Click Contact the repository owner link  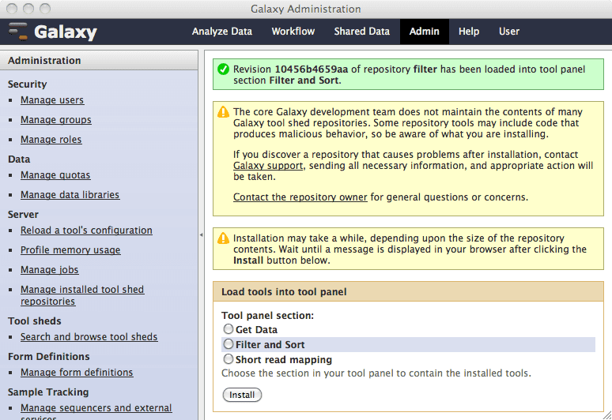pos(300,197)
